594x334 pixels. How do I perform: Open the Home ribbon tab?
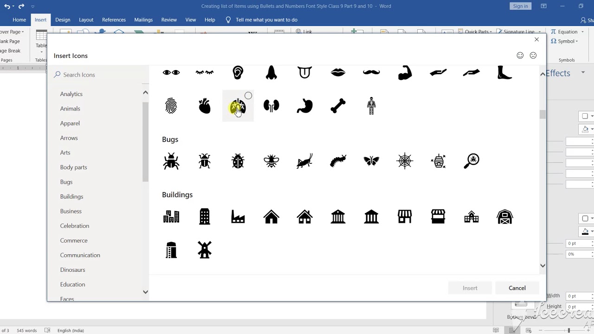coord(19,20)
